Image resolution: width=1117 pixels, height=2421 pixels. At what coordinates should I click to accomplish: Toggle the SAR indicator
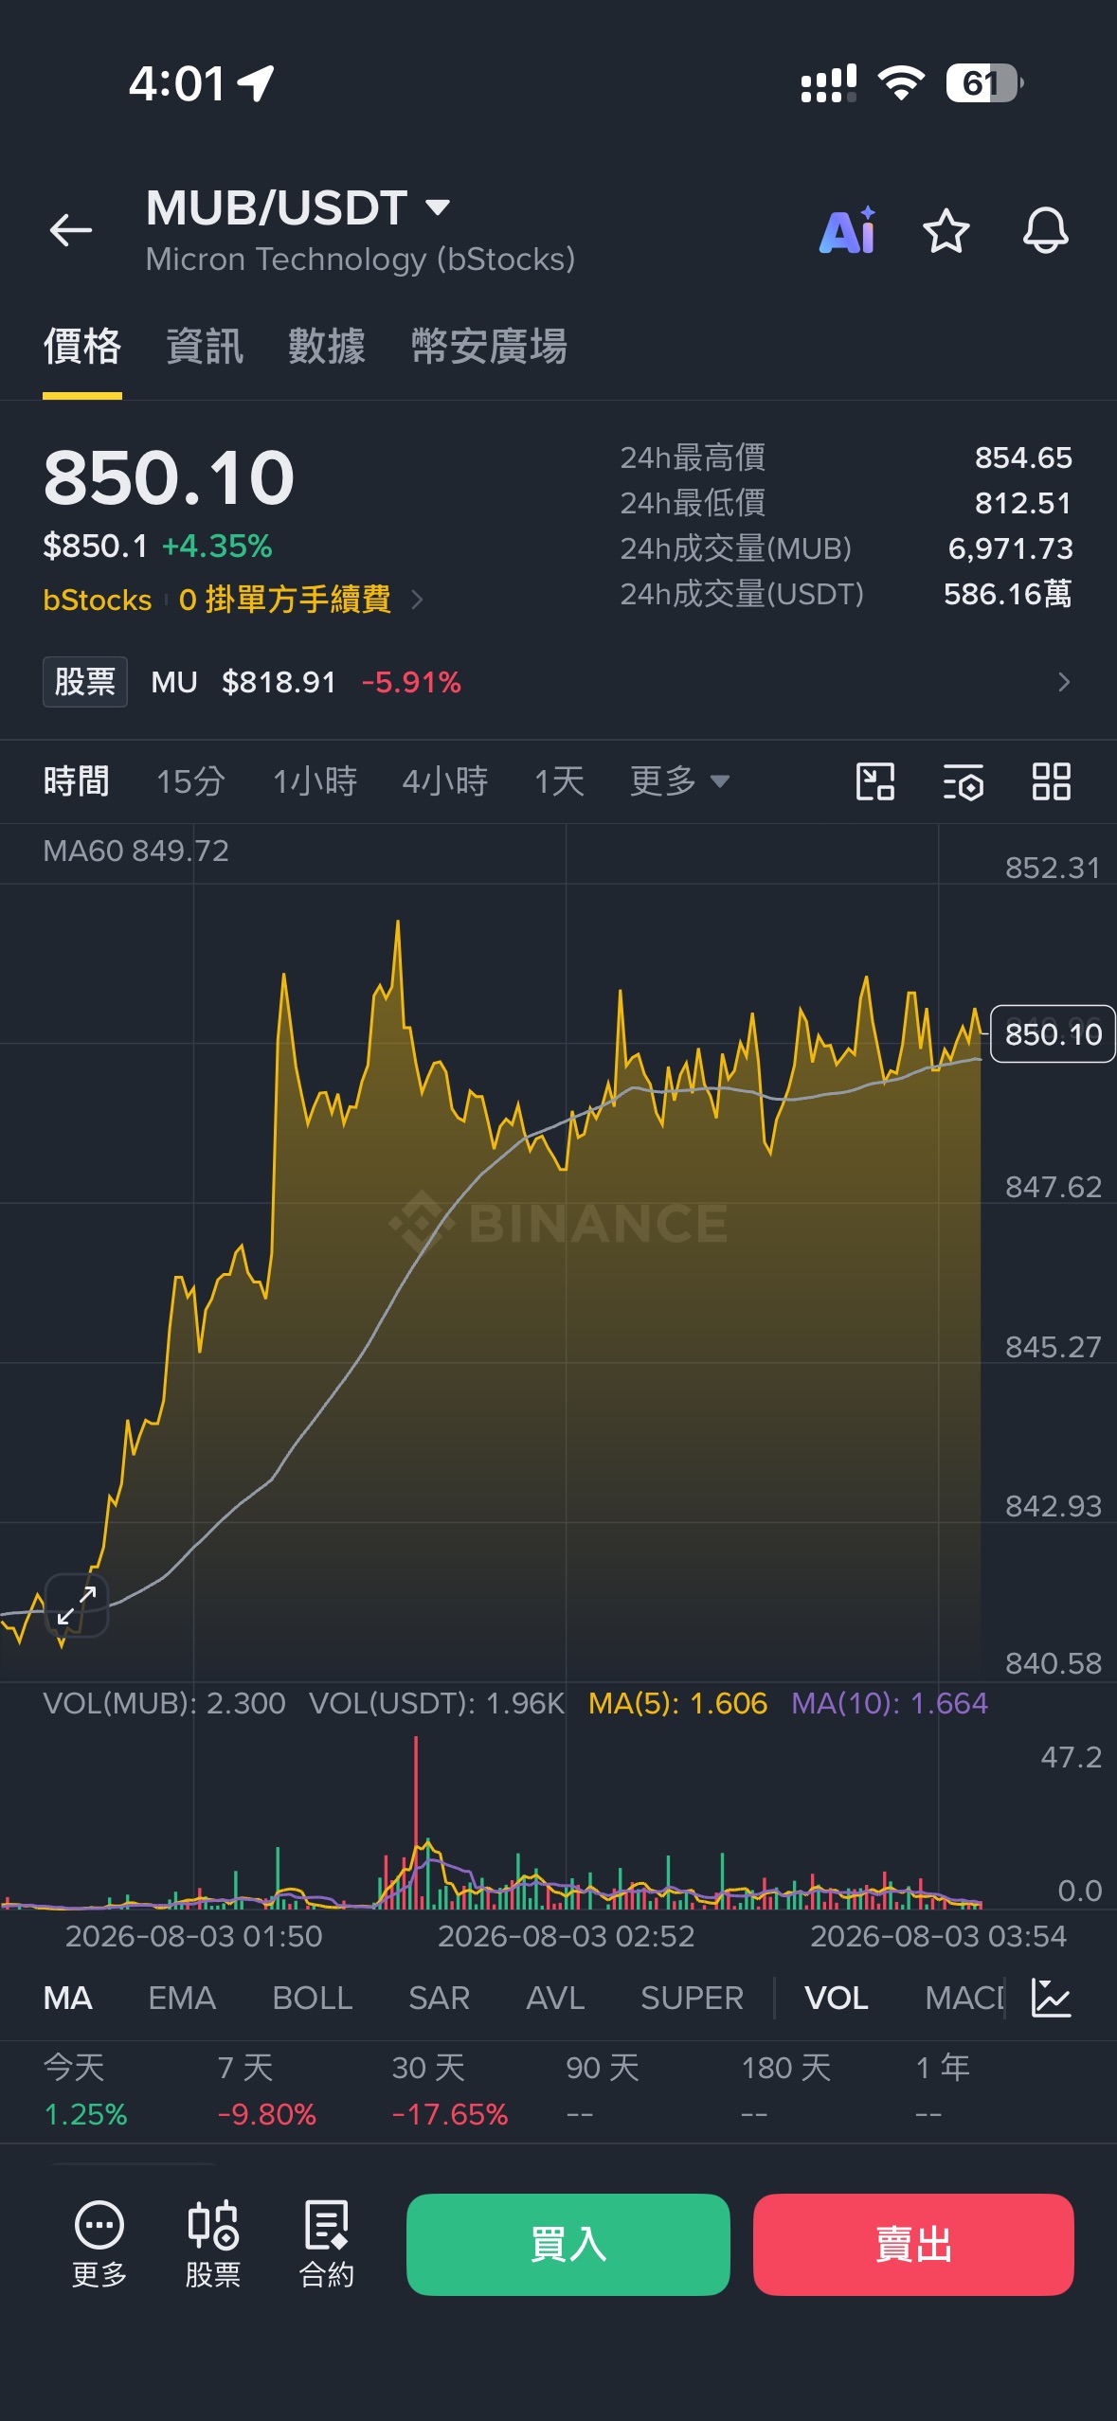(x=440, y=1998)
